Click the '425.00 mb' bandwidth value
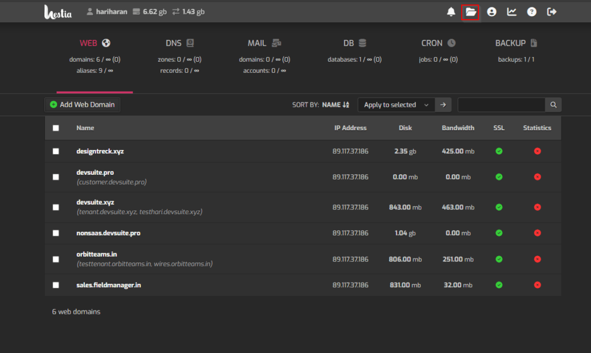The image size is (591, 353). (x=458, y=151)
